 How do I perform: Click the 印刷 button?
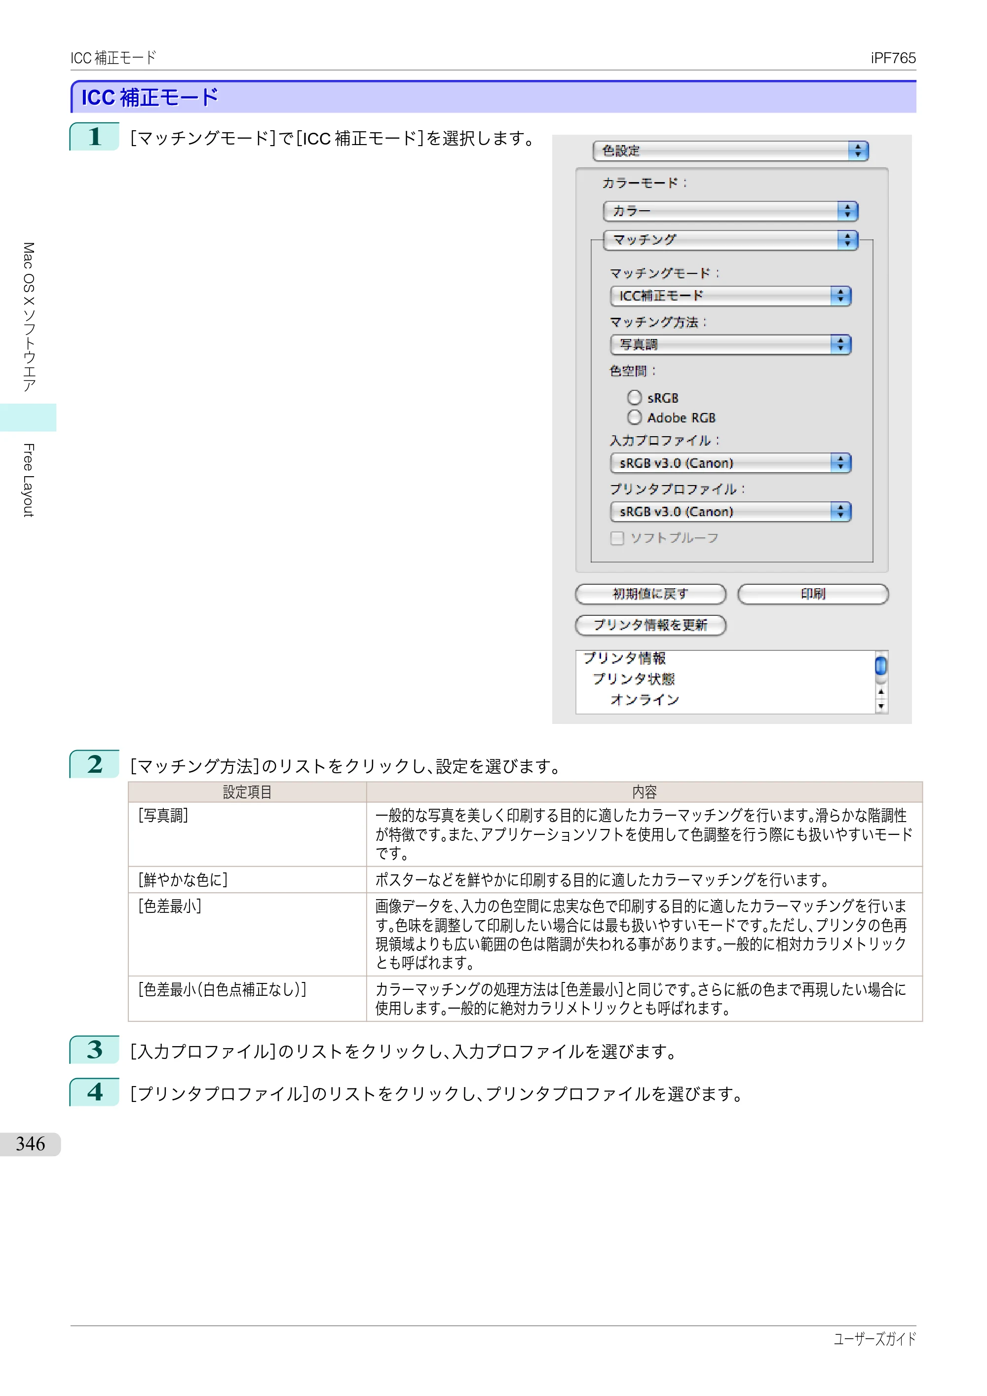(813, 594)
